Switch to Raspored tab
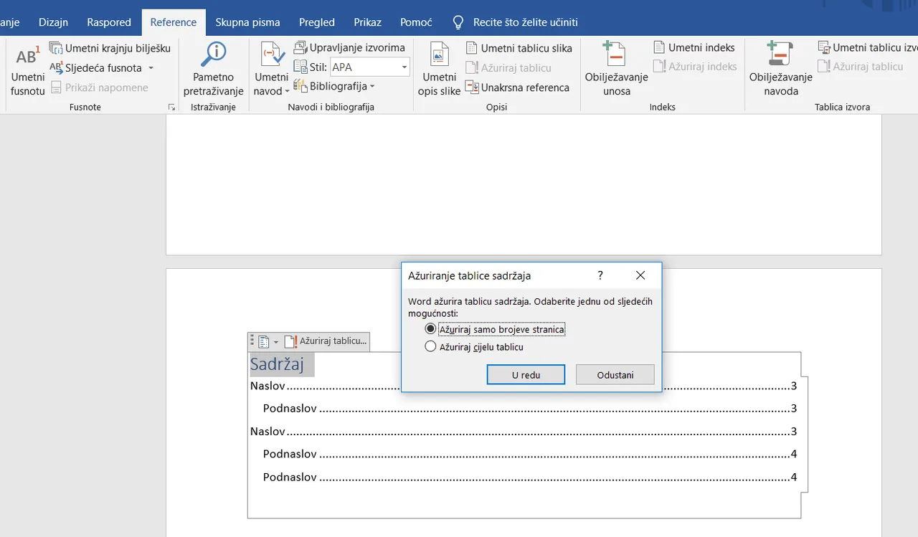This screenshot has width=918, height=537. click(109, 22)
